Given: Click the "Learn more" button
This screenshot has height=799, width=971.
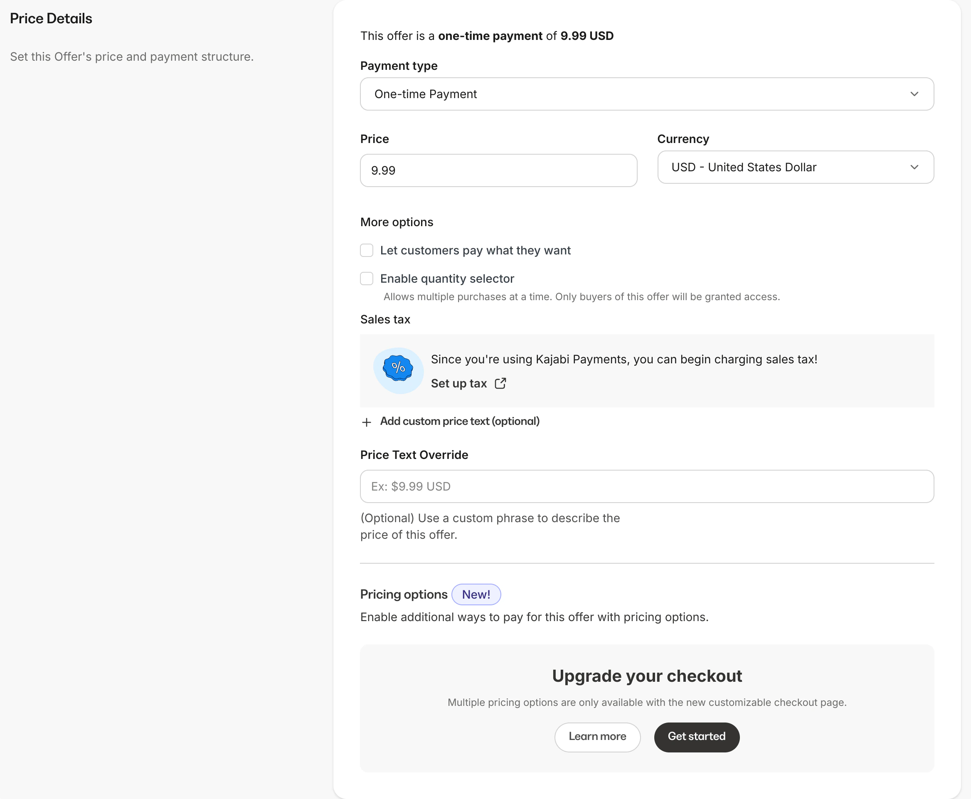Looking at the screenshot, I should [x=597, y=737].
